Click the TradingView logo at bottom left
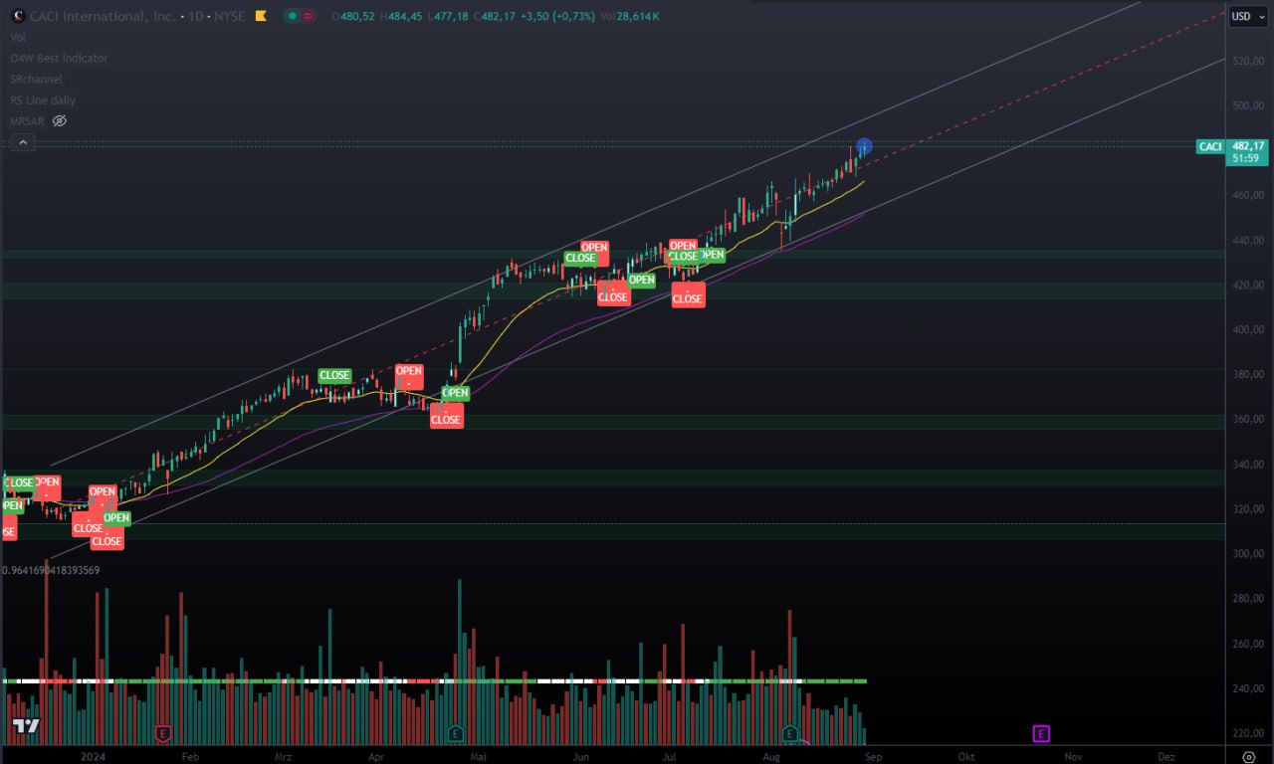The width and height of the screenshot is (1274, 764). click(x=26, y=726)
